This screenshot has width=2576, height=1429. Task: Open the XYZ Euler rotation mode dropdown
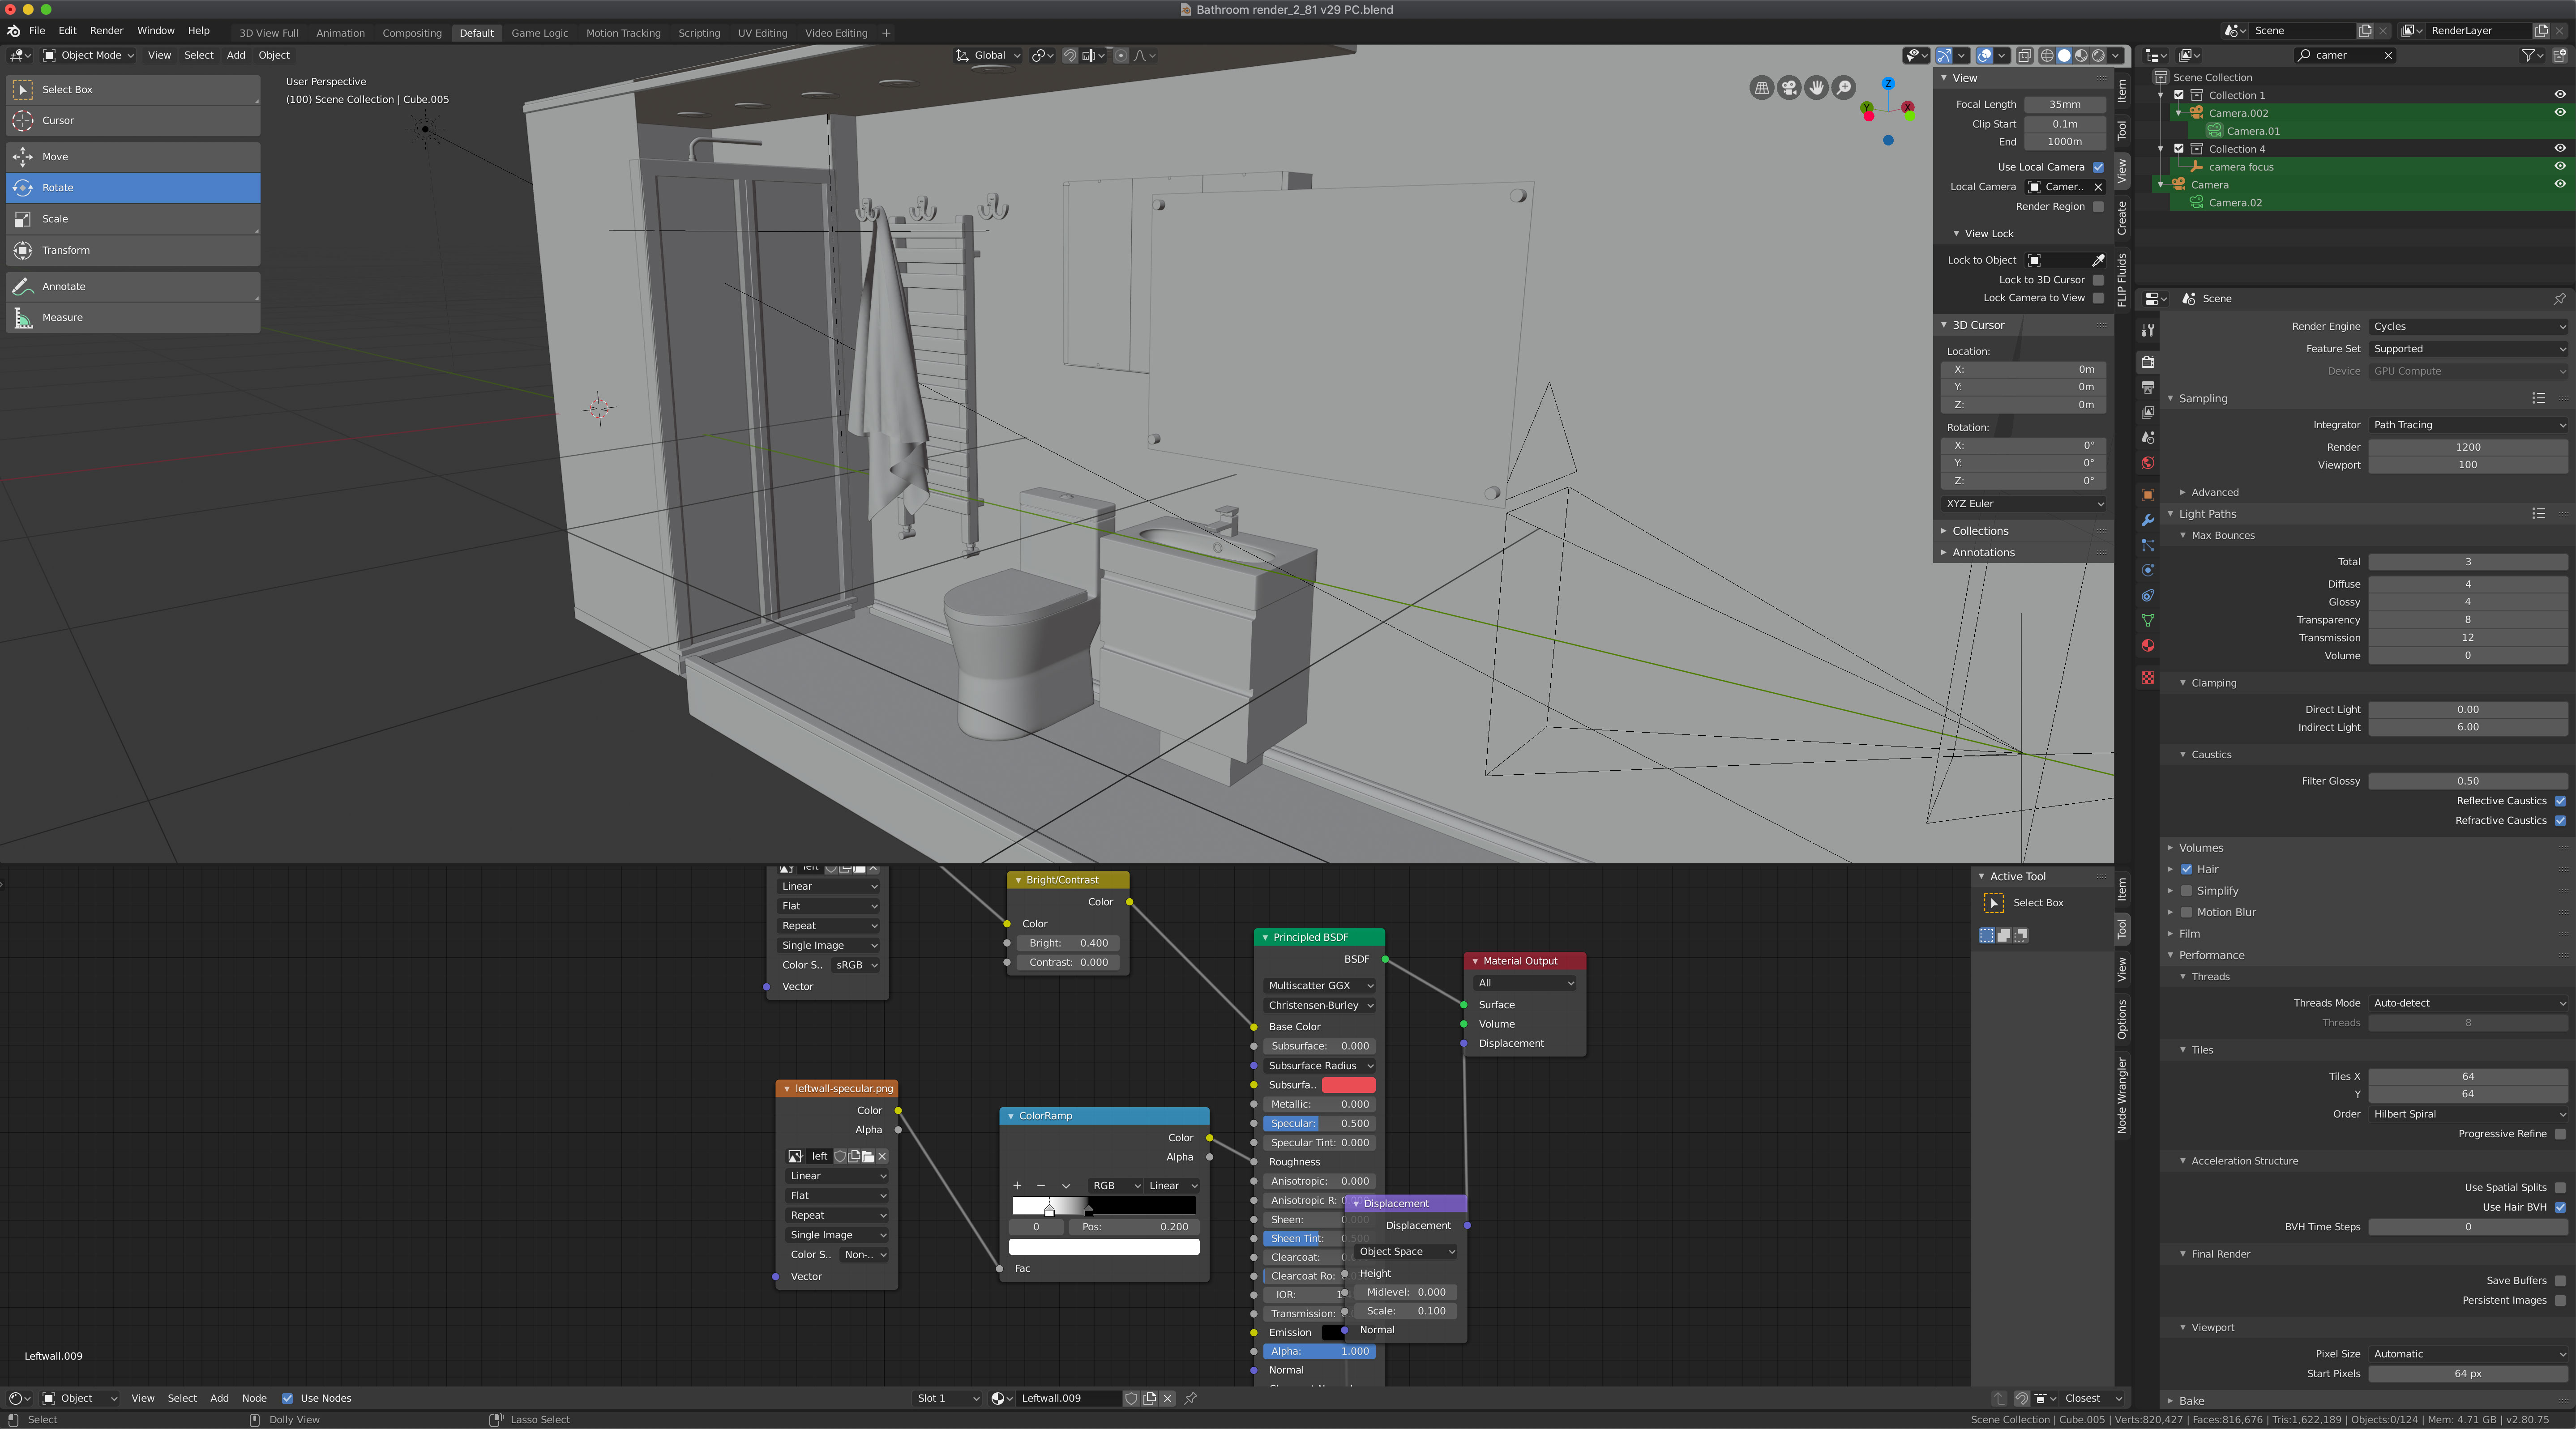pos(2024,503)
